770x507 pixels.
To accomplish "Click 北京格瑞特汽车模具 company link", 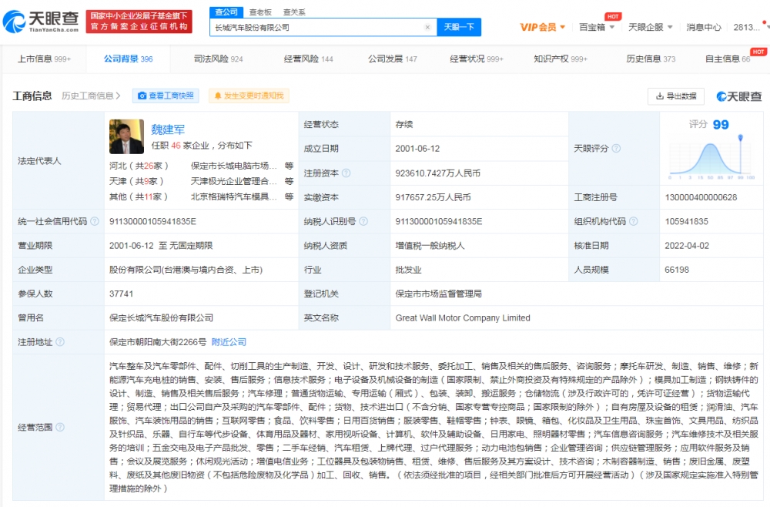I will click(234, 196).
